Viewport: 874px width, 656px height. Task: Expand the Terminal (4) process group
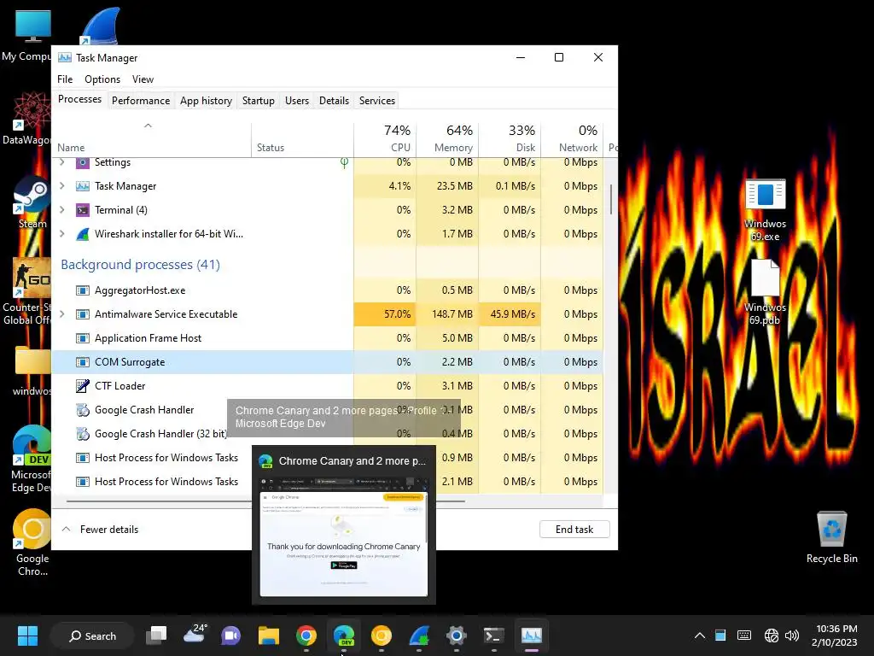[x=61, y=210]
